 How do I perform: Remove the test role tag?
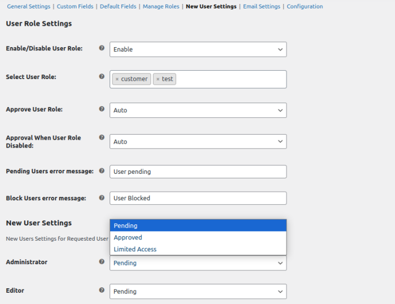(x=158, y=79)
